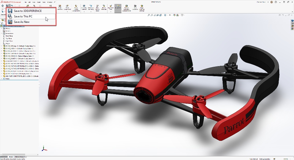
Task: Click Zoom to Fit magnifier in view toolbar
Action: [149, 15]
